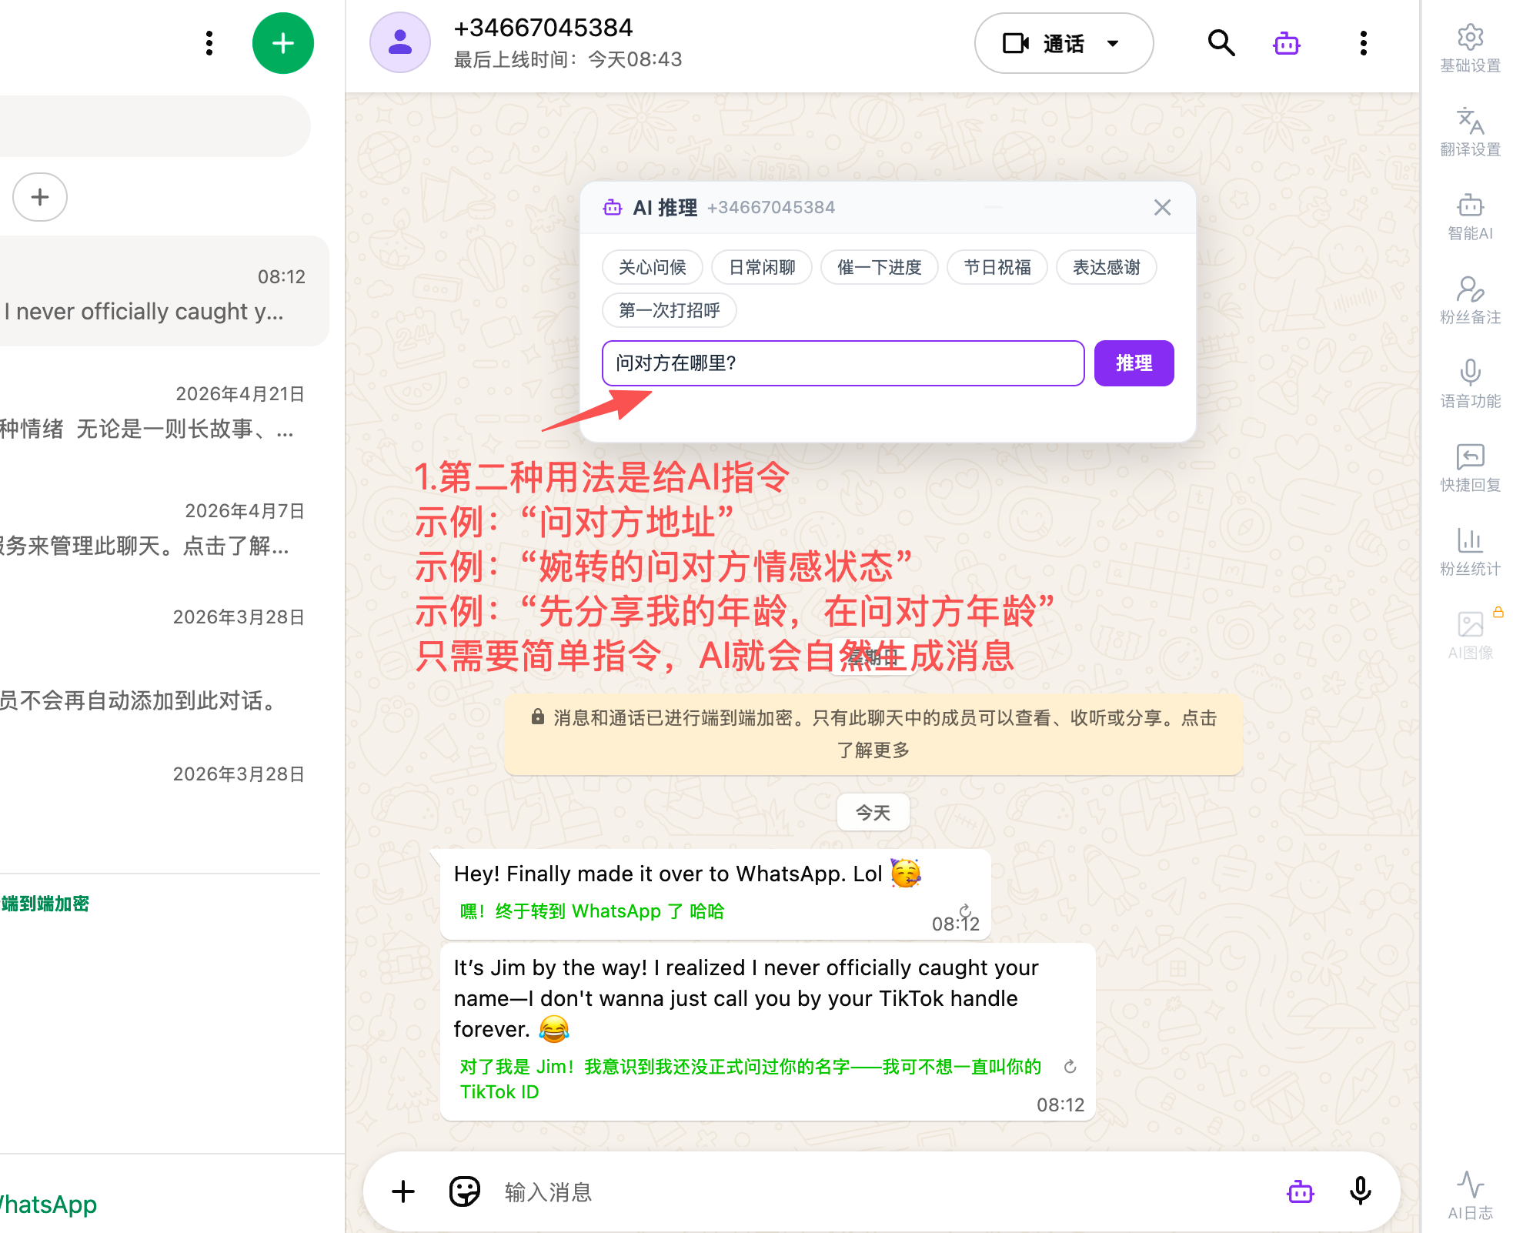
Task: Select 表达感谢 prompt chip
Action: (1107, 267)
